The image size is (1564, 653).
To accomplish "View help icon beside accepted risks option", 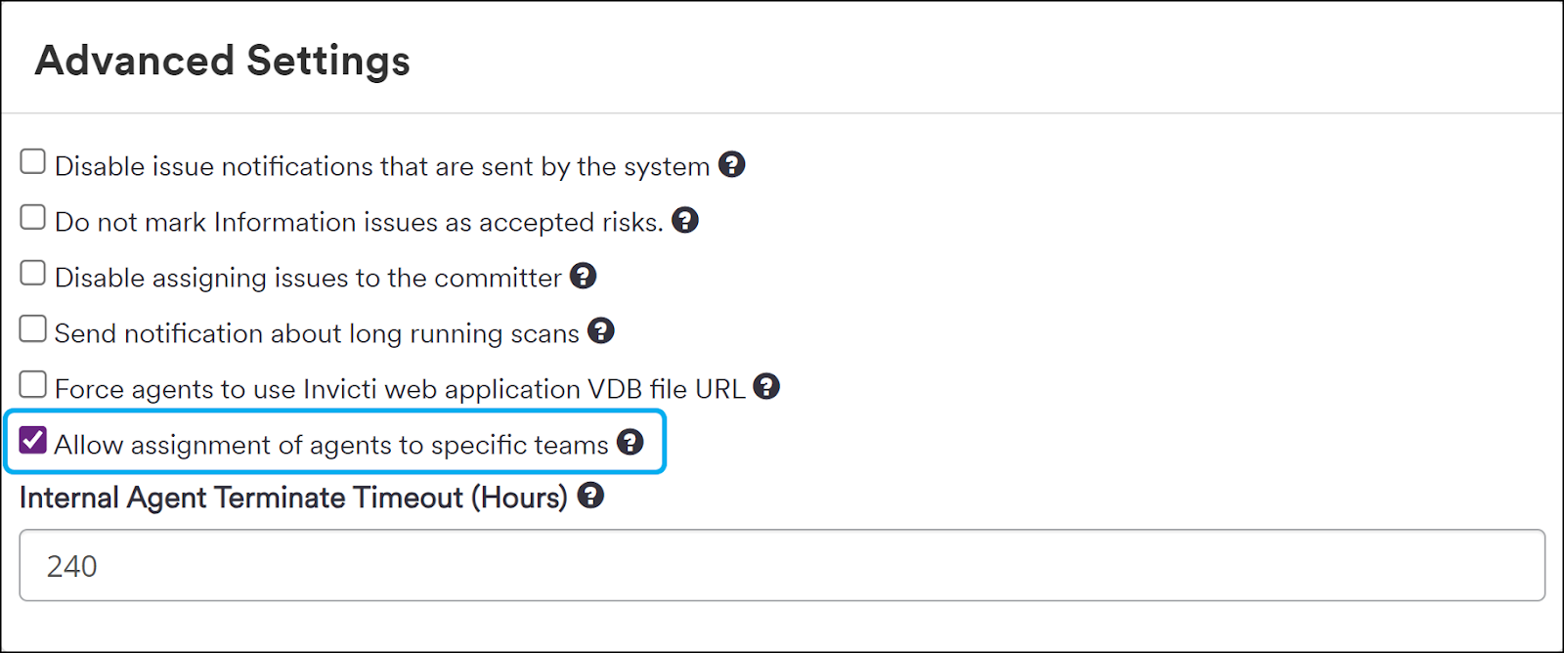I will [685, 220].
